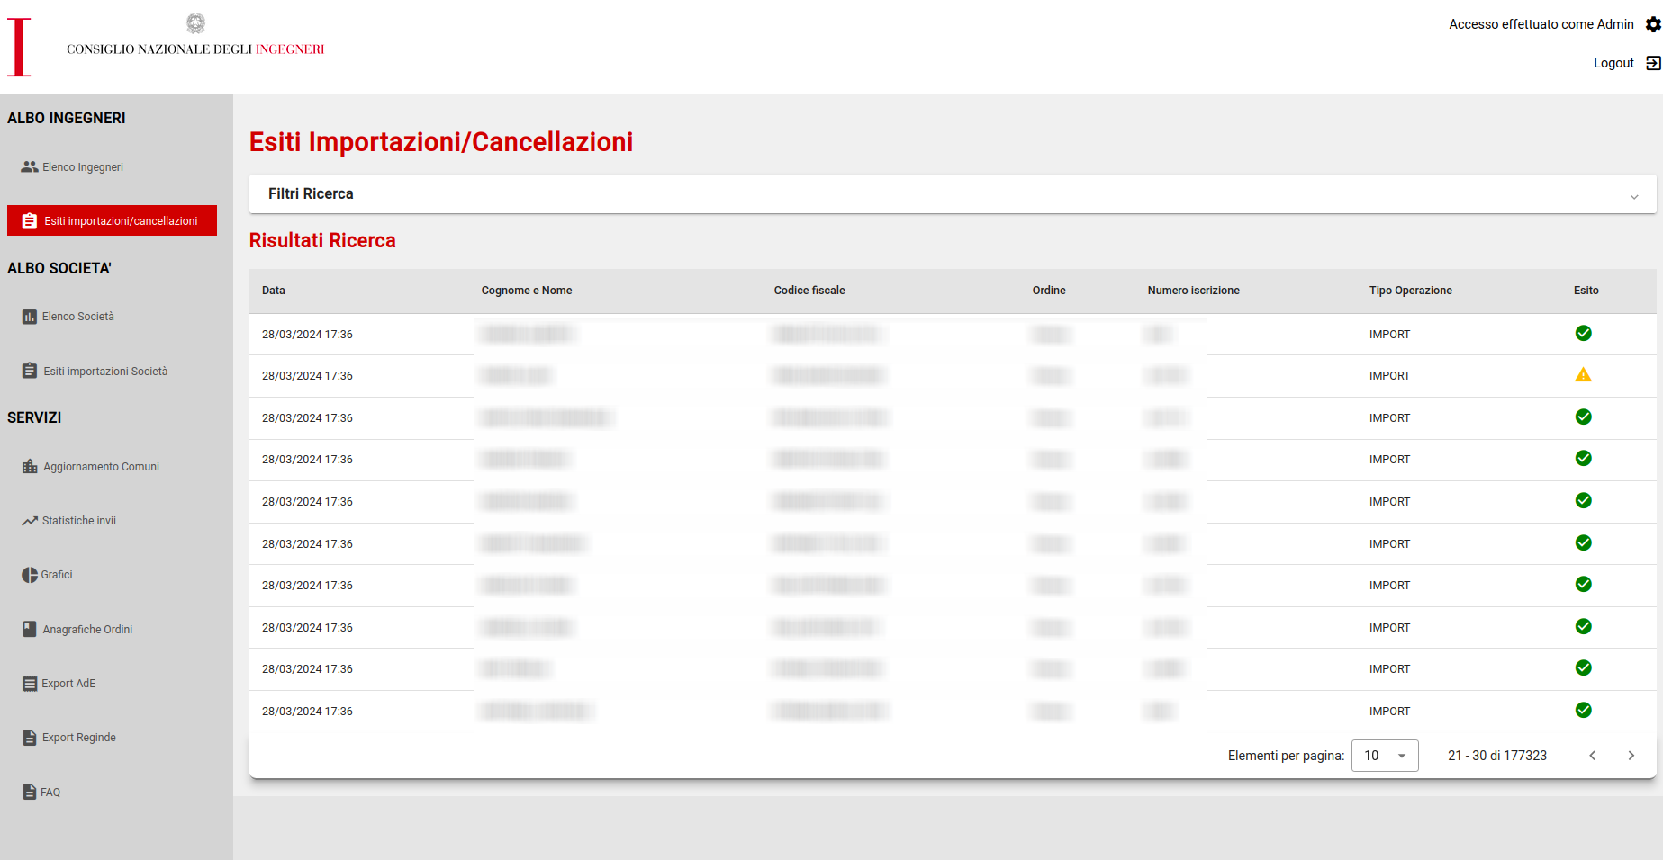This screenshot has width=1663, height=860.
Task: Click the yellow warning Esito icon
Action: pyautogui.click(x=1583, y=375)
